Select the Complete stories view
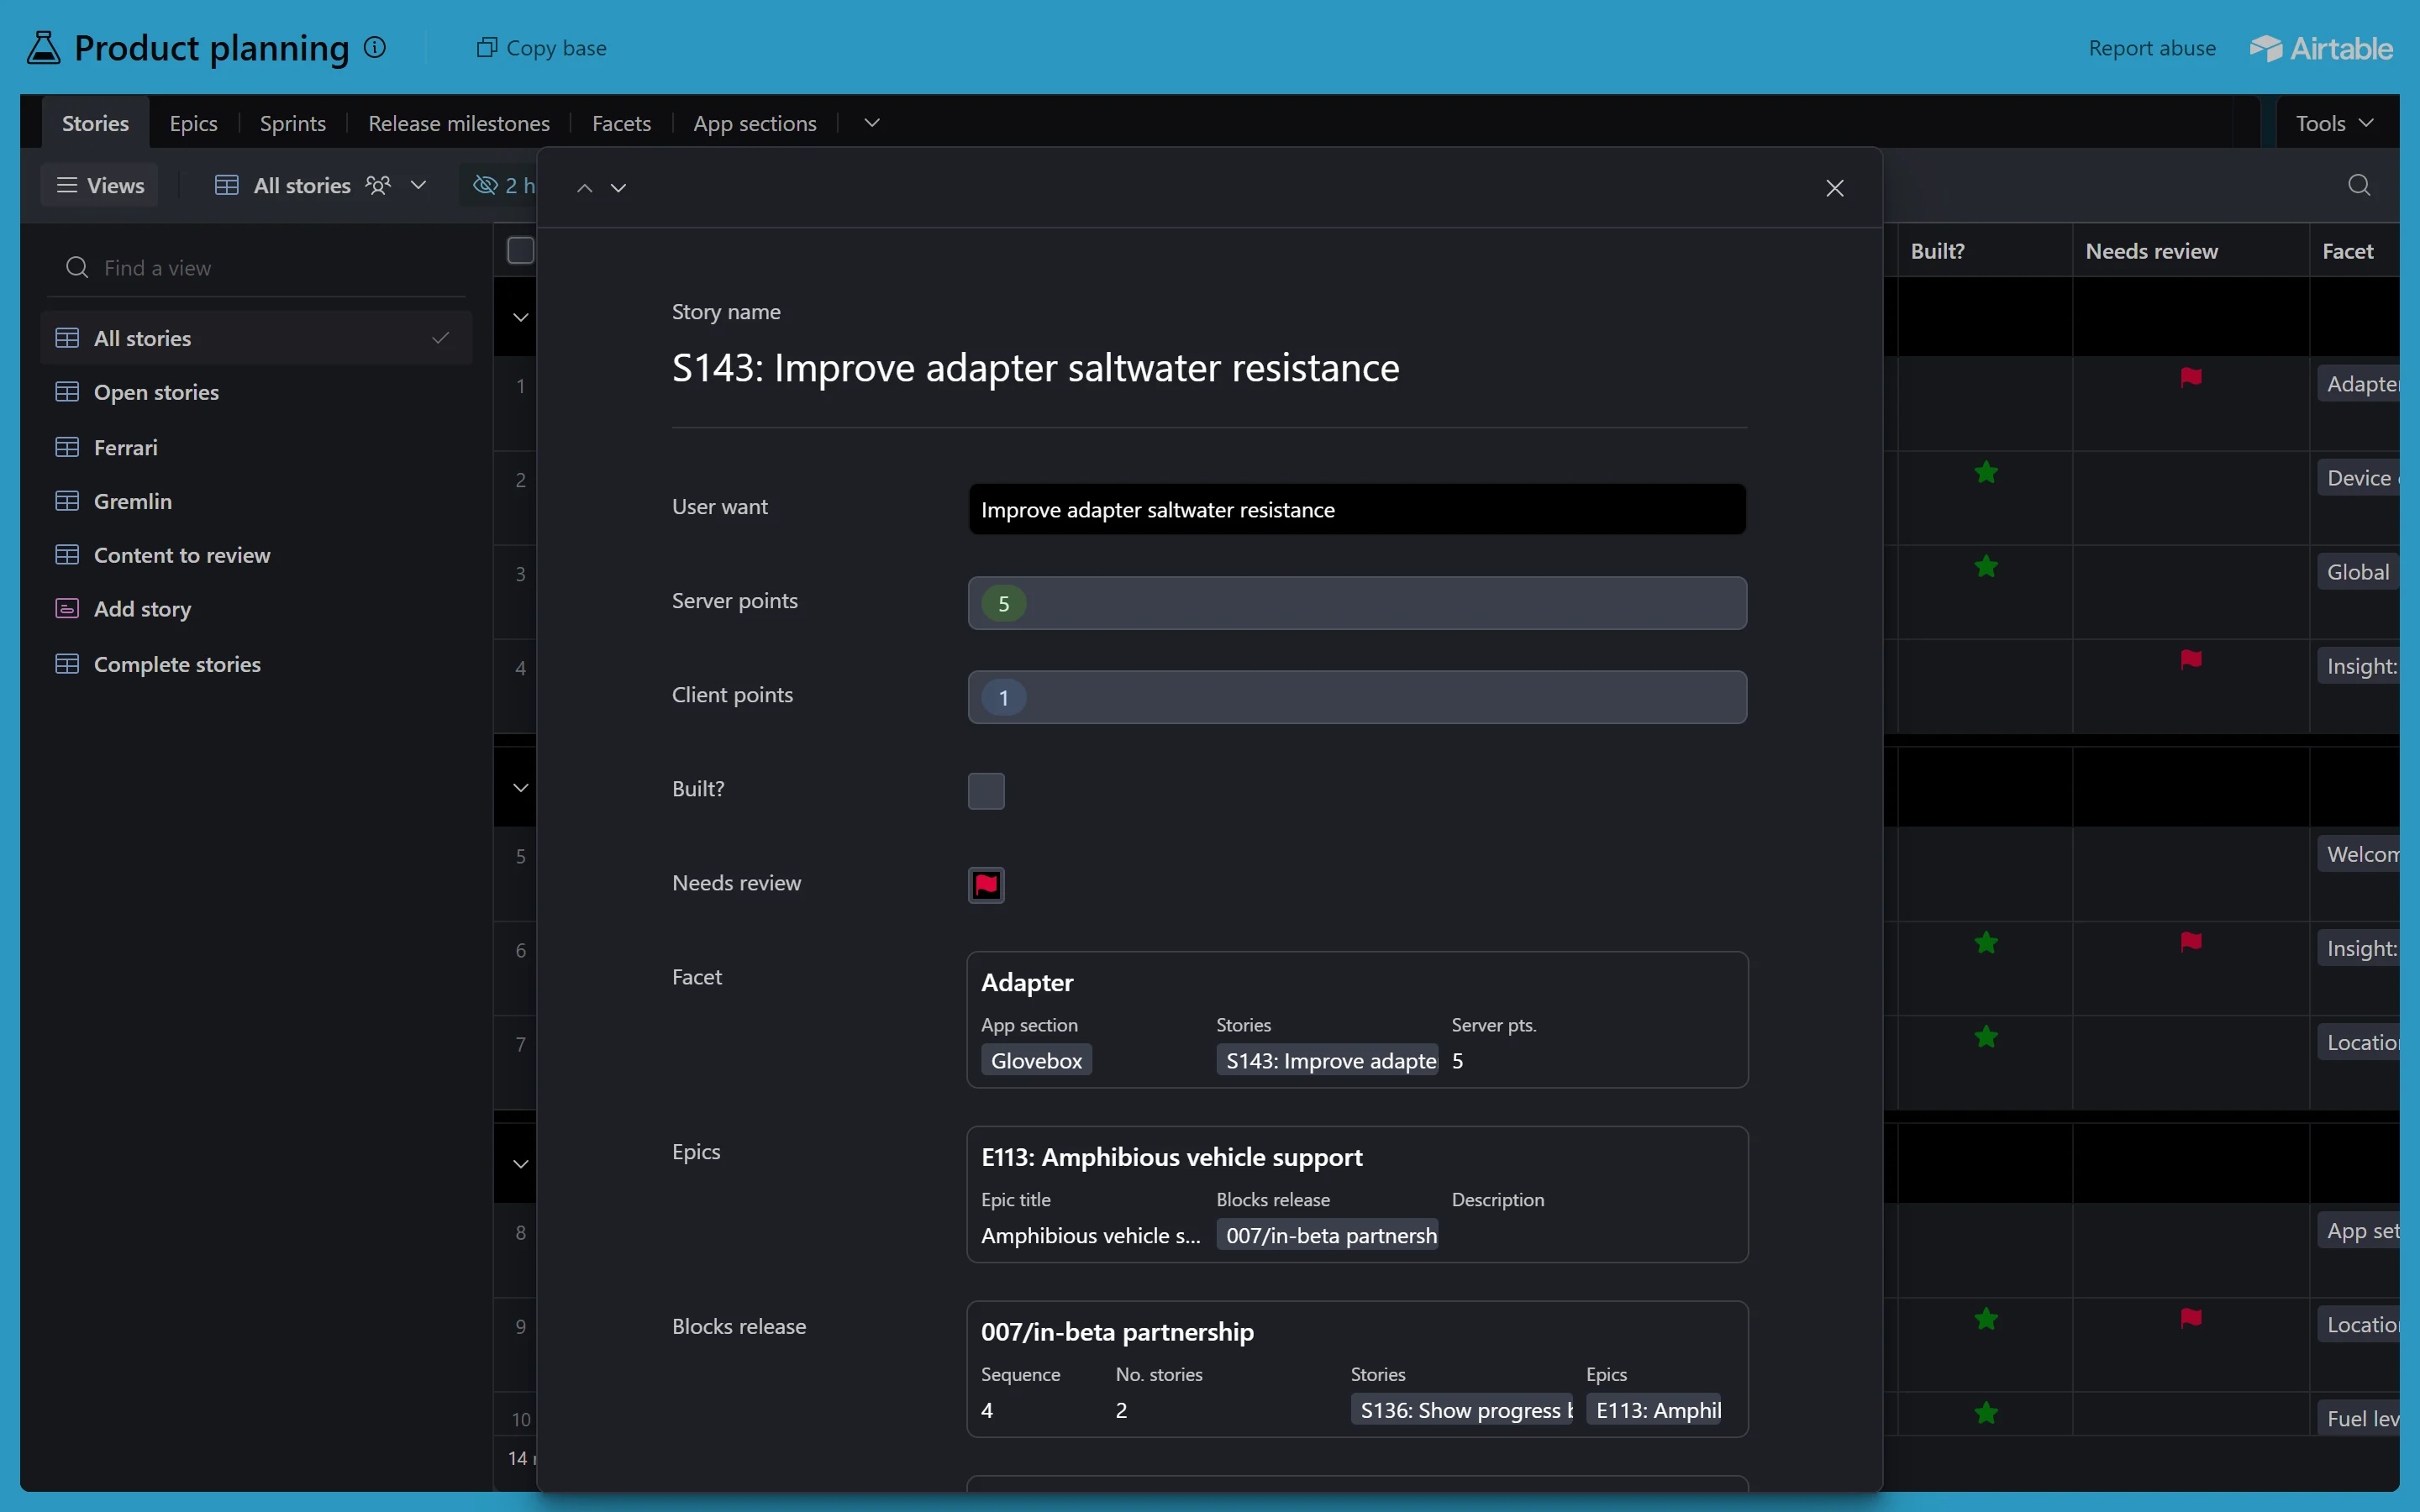The width and height of the screenshot is (2420, 1512). [x=256, y=664]
